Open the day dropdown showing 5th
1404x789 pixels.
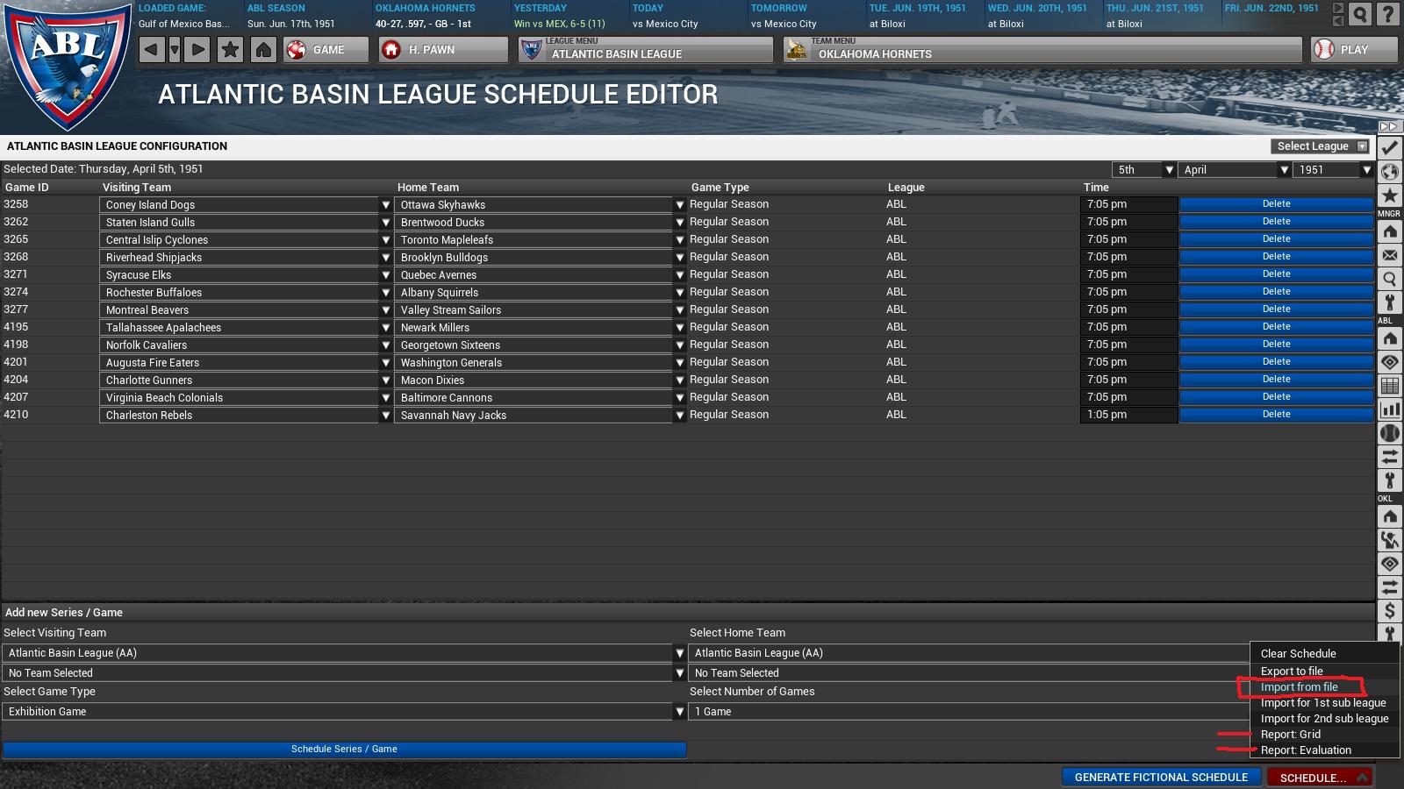click(1143, 170)
